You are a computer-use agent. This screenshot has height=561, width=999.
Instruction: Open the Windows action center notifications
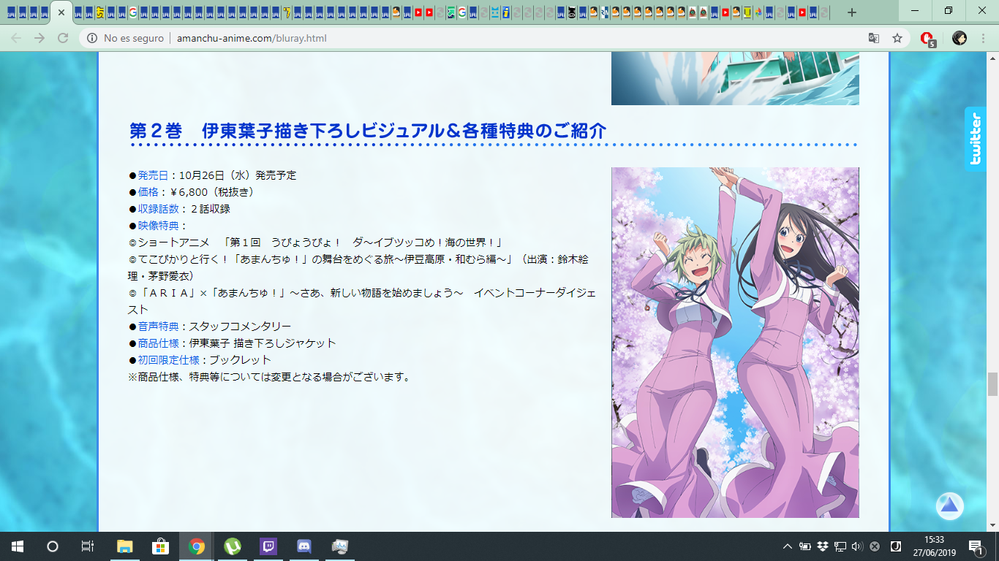coord(976,546)
